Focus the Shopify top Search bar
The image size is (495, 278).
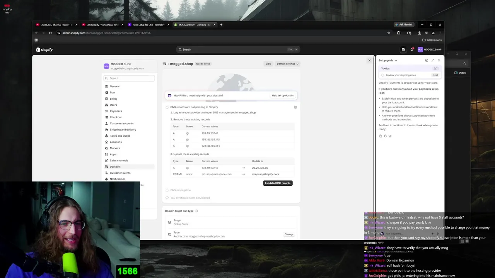point(237,49)
